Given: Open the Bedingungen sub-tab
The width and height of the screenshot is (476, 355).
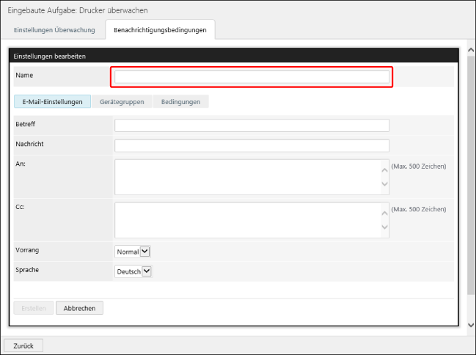Looking at the screenshot, I should point(180,102).
